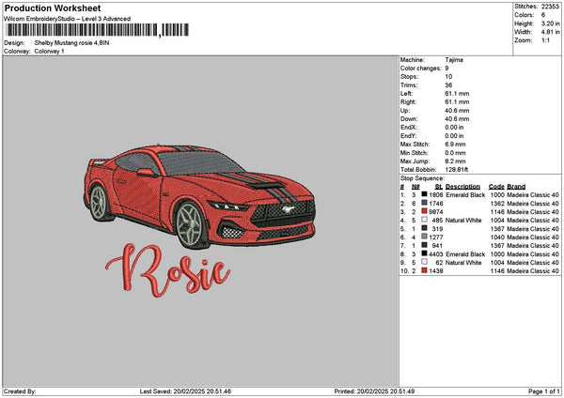Click the red Mustang car embroidery preview
The height and width of the screenshot is (398, 564).
[200, 196]
